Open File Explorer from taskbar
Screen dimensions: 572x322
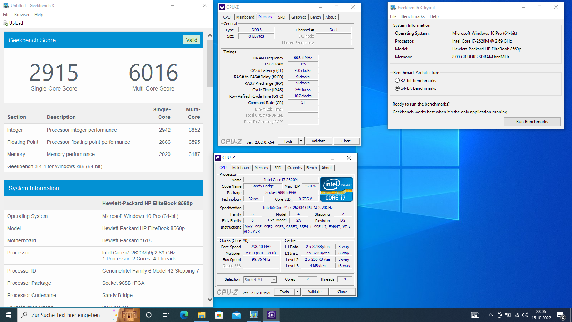click(201, 315)
